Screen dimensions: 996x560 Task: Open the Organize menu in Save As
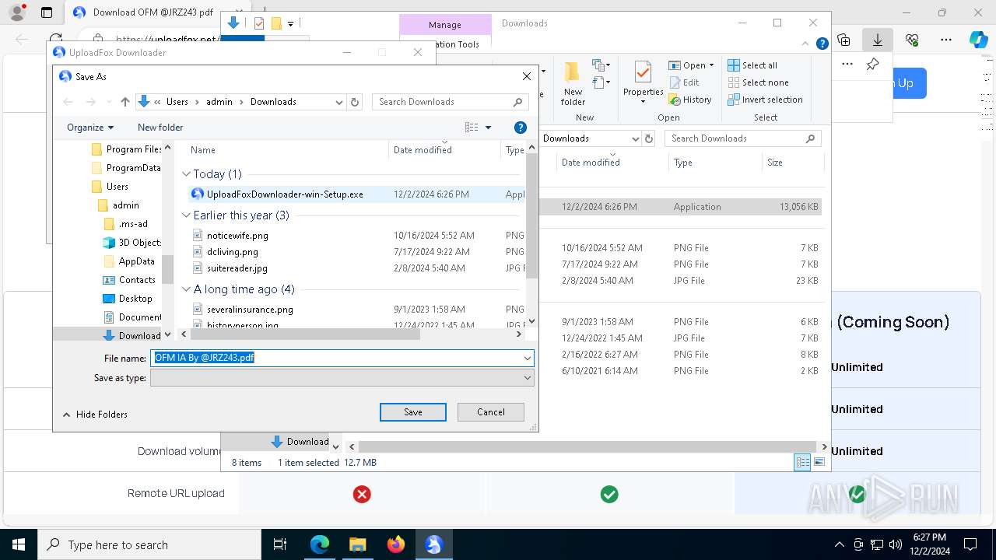pos(90,128)
